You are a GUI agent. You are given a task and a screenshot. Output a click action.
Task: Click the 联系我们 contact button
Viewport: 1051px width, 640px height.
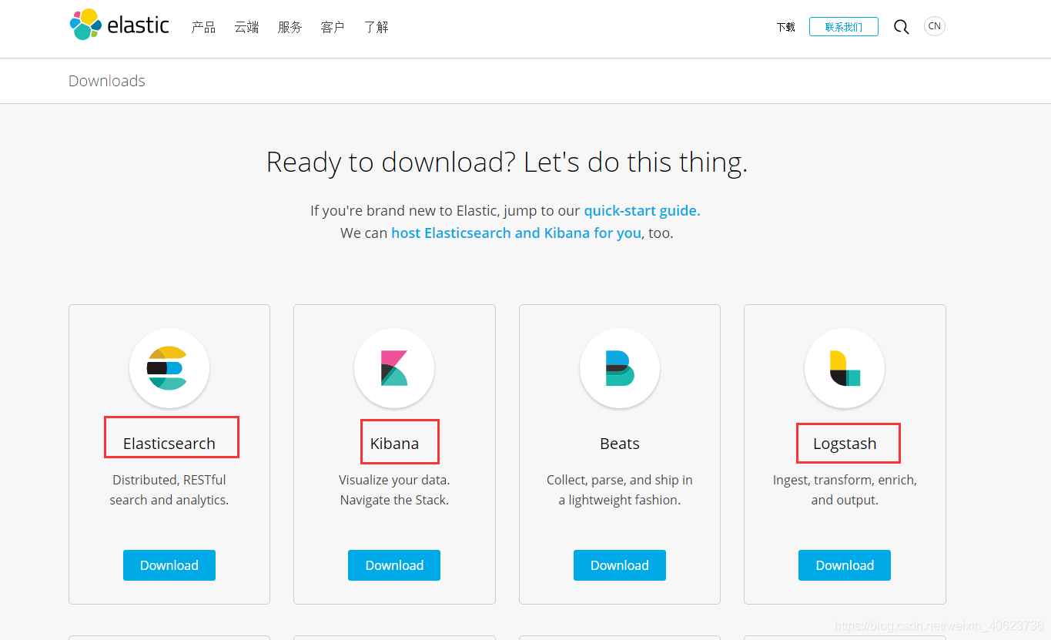[843, 27]
